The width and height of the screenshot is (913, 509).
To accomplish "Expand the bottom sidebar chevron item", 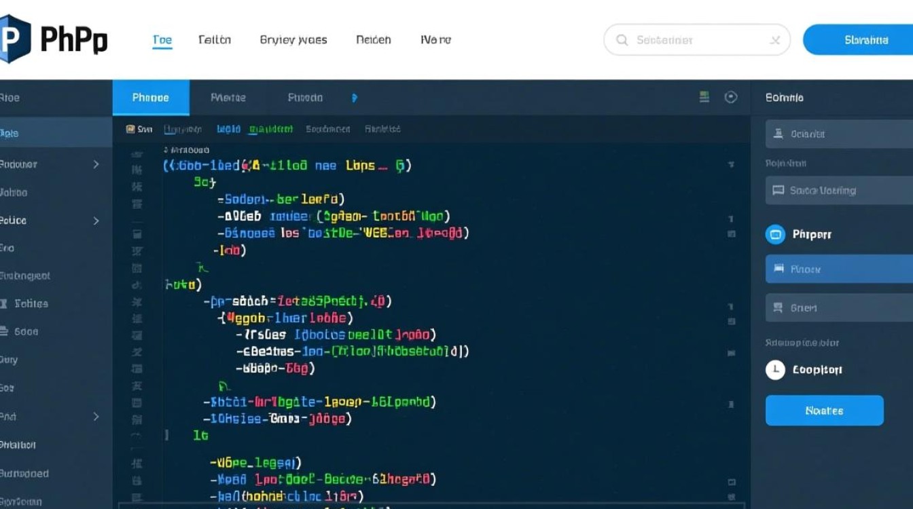I will click(x=96, y=417).
